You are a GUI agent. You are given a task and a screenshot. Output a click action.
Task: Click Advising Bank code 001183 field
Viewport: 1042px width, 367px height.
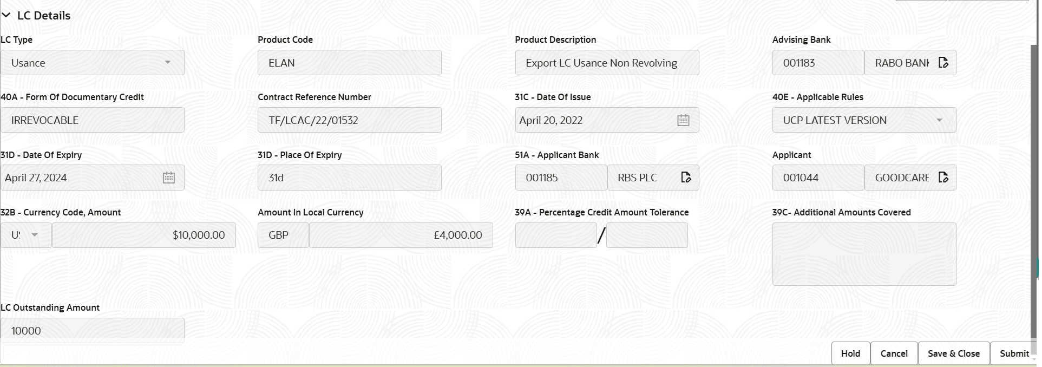[818, 63]
